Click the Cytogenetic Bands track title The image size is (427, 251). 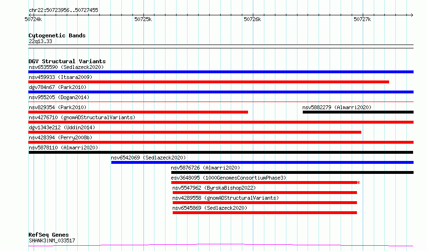click(57, 35)
